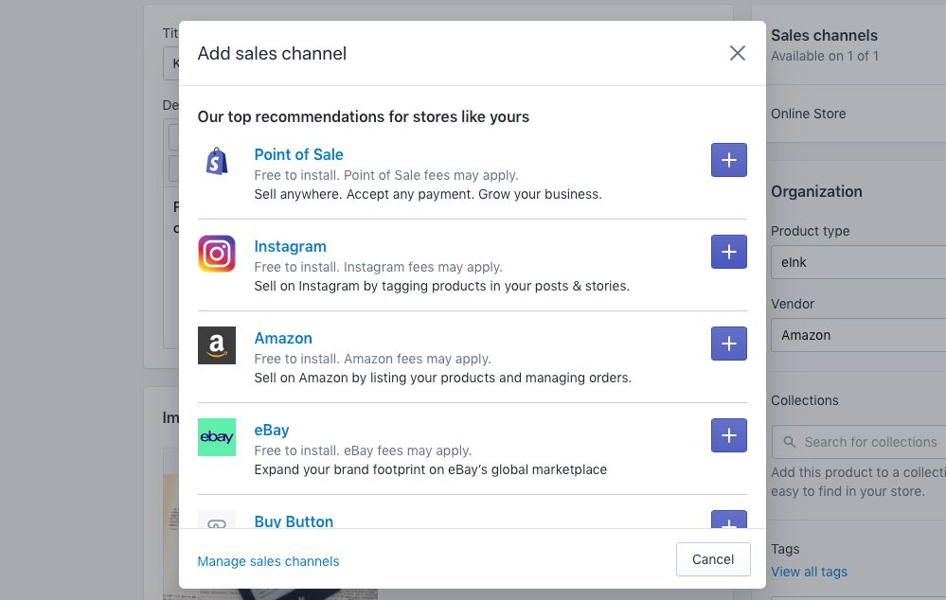This screenshot has height=600, width=946.
Task: Add the Point of Sale channel with plus
Action: pos(728,161)
